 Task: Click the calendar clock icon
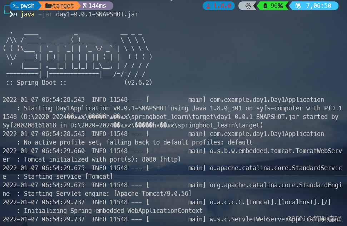(298, 6)
